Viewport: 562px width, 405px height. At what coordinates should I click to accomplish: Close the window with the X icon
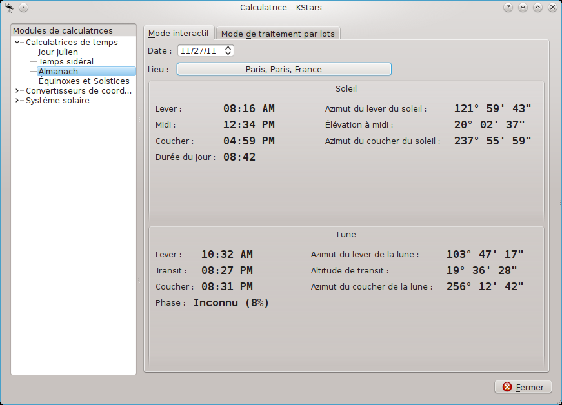click(552, 8)
